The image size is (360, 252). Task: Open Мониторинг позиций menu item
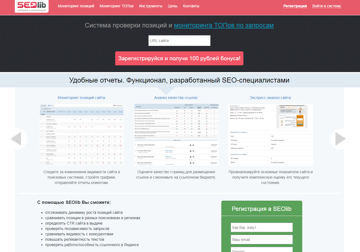pos(76,6)
